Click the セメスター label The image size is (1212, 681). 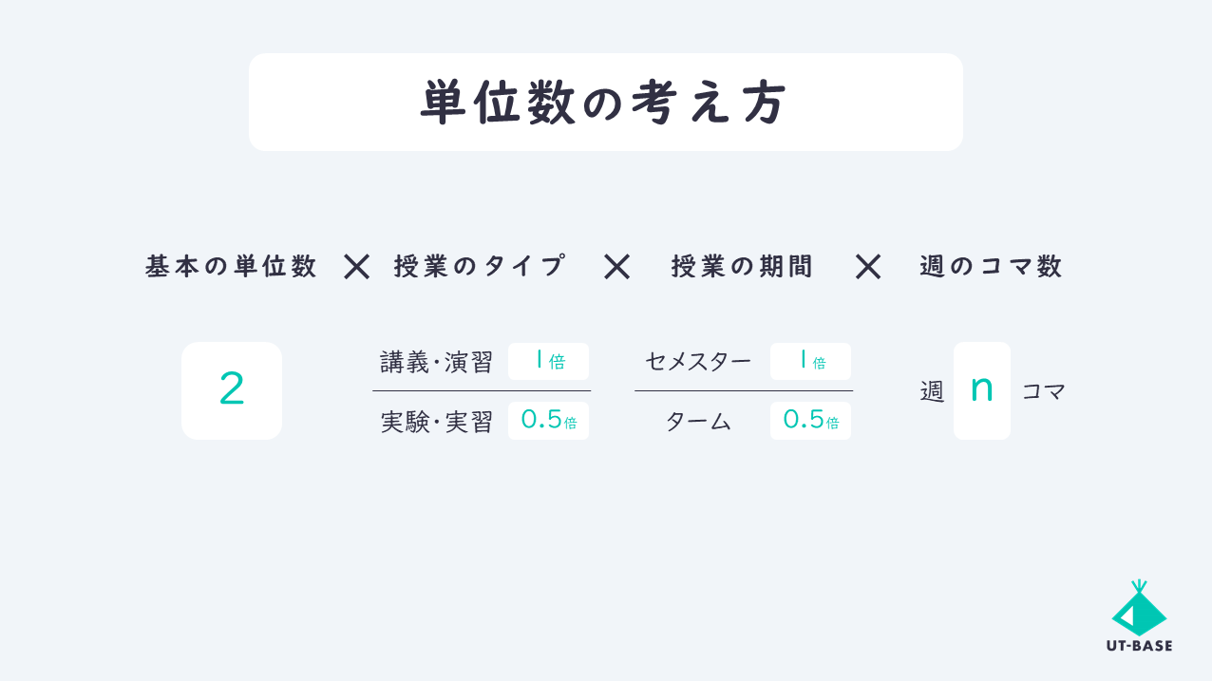(698, 362)
